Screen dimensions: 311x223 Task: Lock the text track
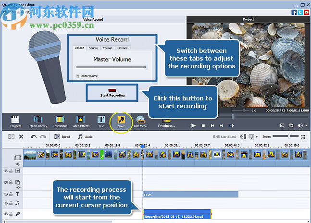[11, 194]
